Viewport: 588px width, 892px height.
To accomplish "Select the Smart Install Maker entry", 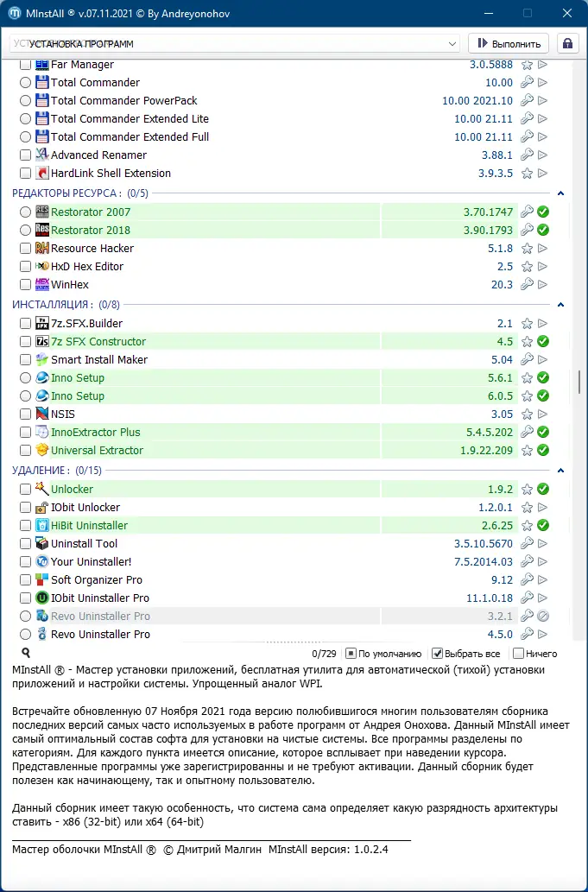I will [98, 360].
